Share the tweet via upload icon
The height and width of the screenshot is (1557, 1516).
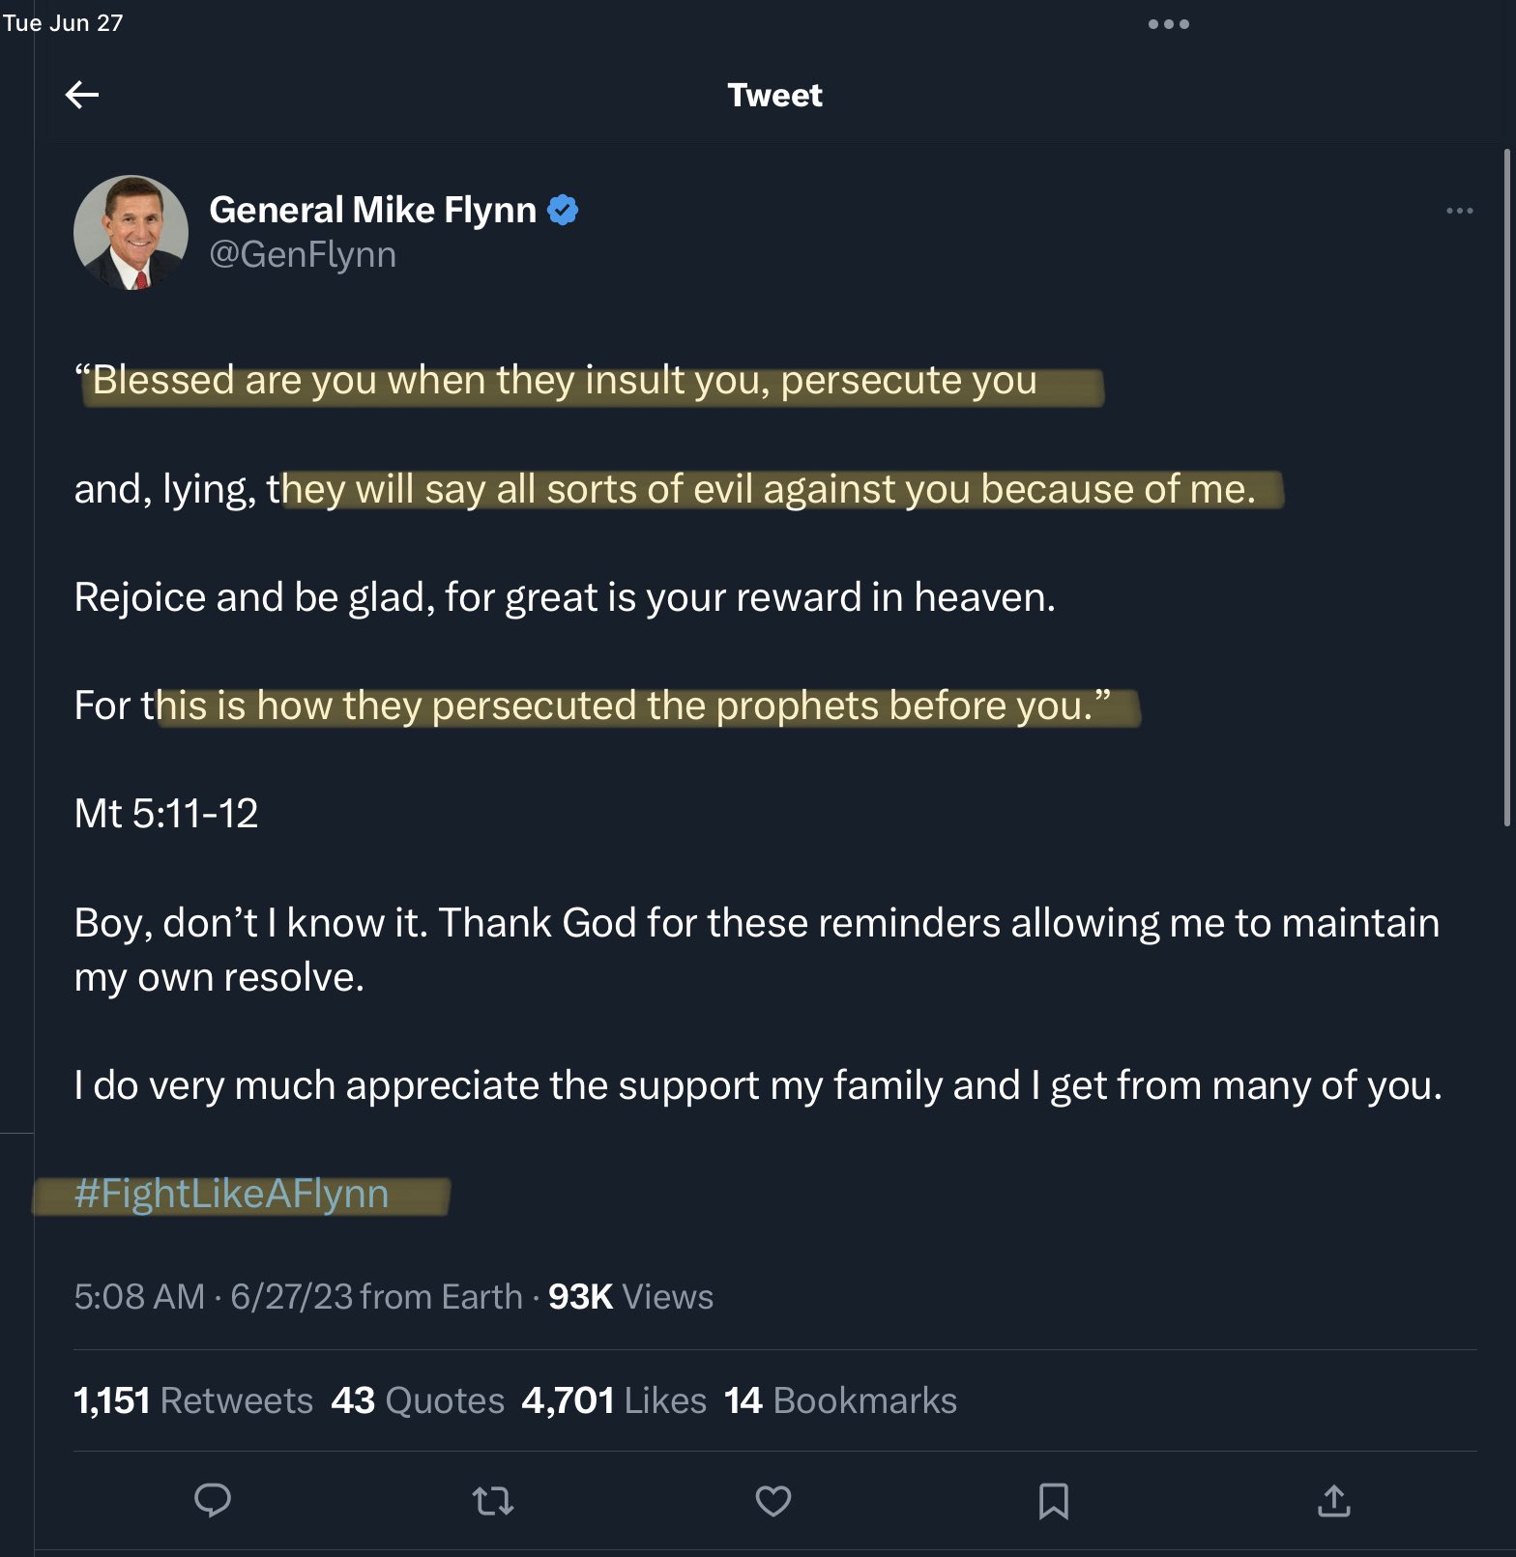point(1333,1499)
